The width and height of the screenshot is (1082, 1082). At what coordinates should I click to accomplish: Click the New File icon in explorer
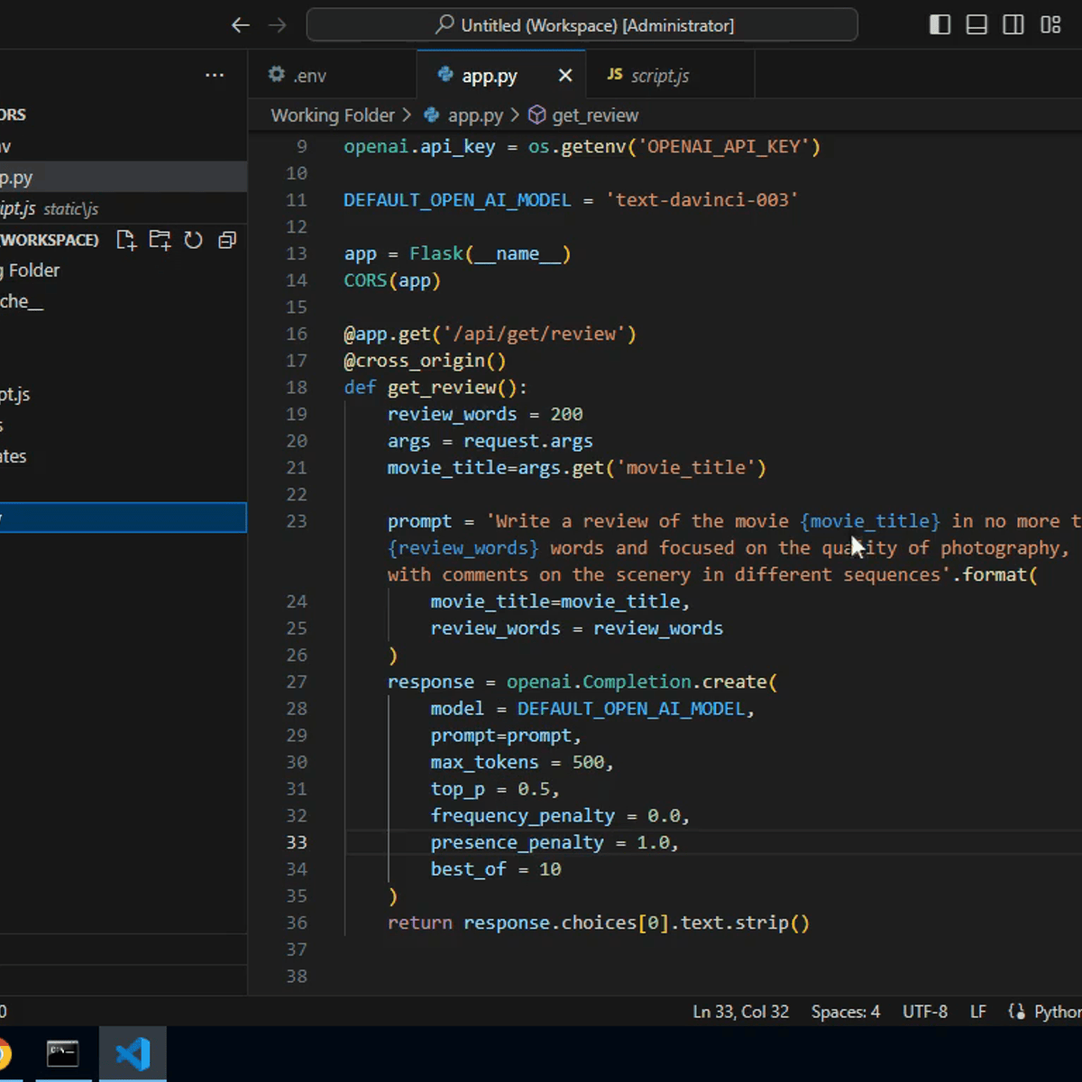pos(126,240)
